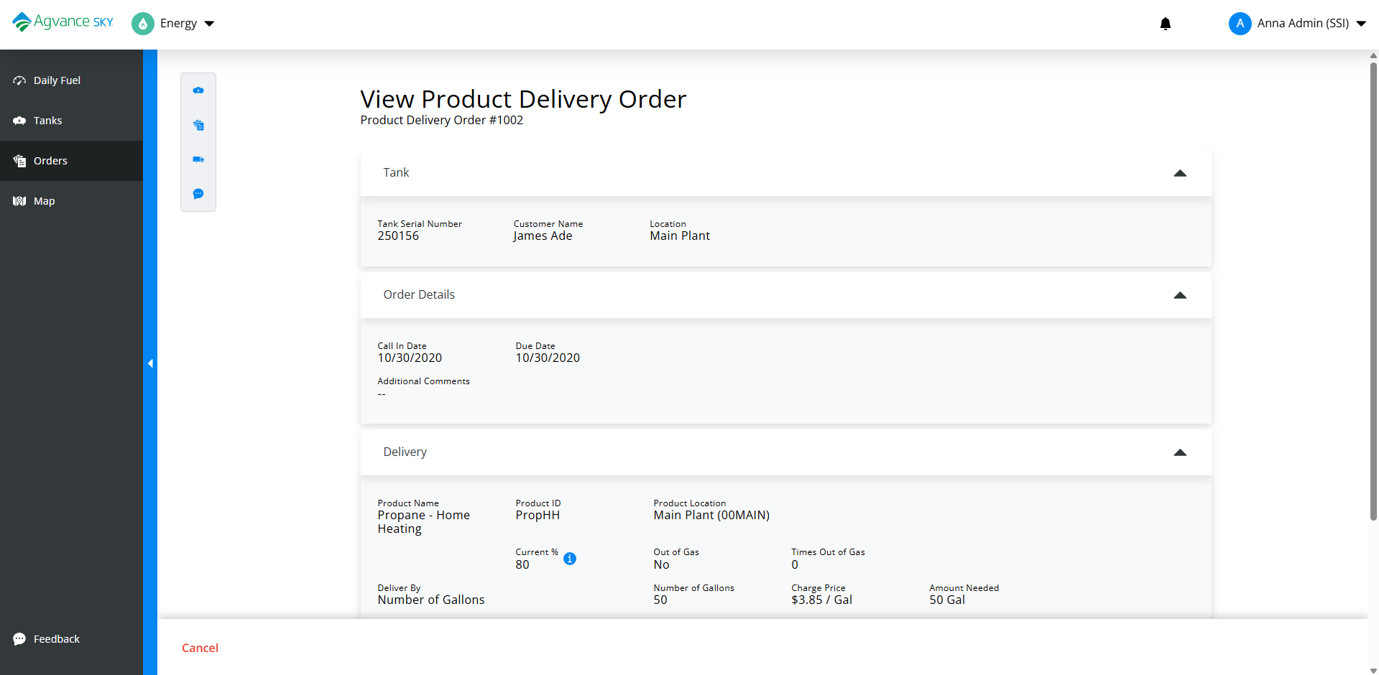Click the delivery truck icon in floating toolbar
Image resolution: width=1379 pixels, height=675 pixels.
pyautogui.click(x=198, y=159)
